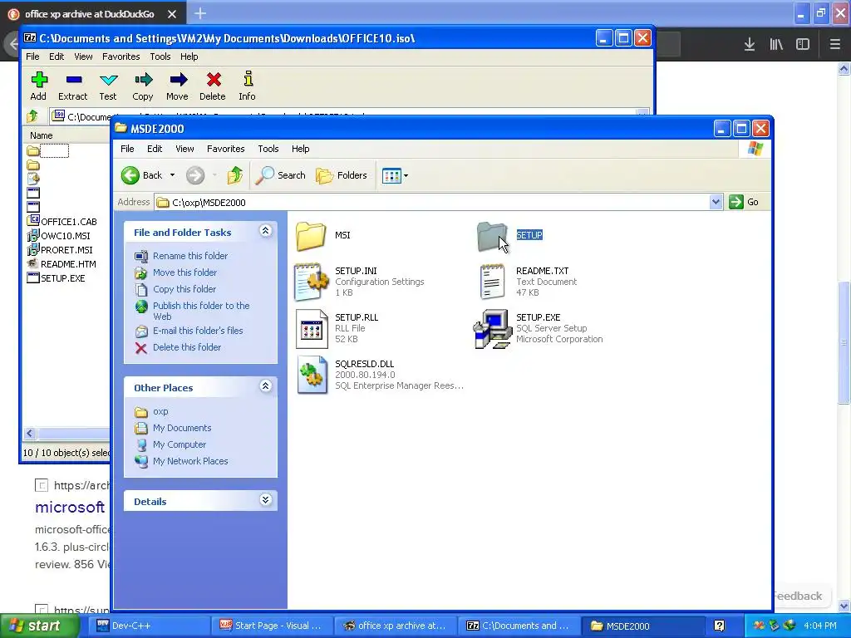Open My Network Places link
Image resolution: width=851 pixels, height=638 pixels.
(190, 461)
